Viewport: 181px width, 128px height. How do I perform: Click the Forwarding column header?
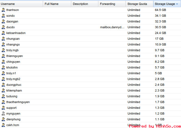click(112, 4)
